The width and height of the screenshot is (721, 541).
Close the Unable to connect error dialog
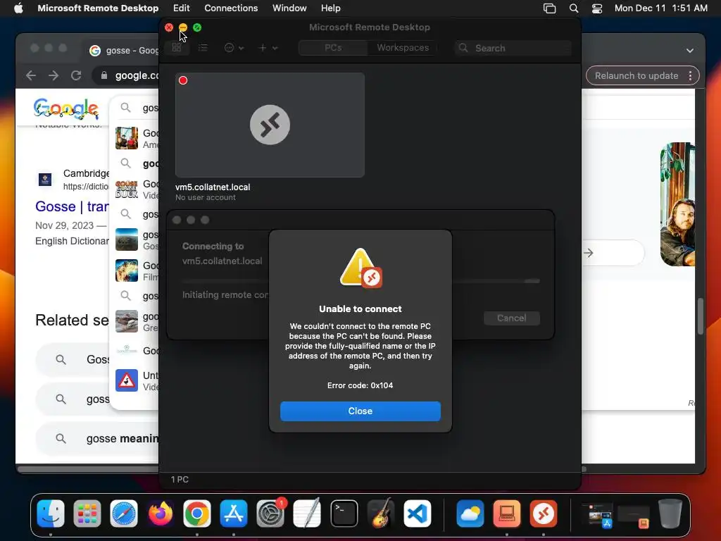[x=360, y=411]
